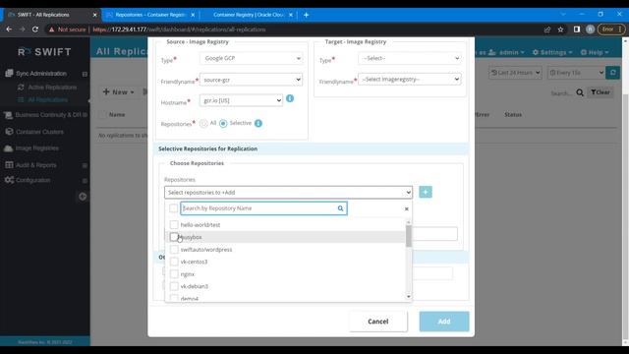
Task: Go back in browser
Action: [x=9, y=29]
